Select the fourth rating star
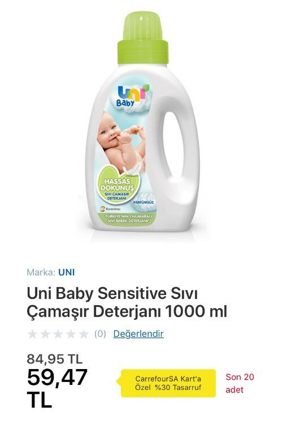 [x=71, y=334]
